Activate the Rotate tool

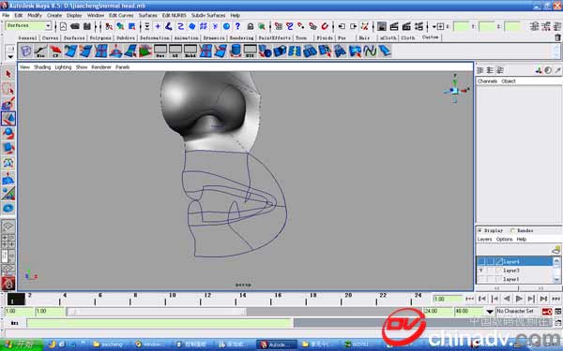8,134
